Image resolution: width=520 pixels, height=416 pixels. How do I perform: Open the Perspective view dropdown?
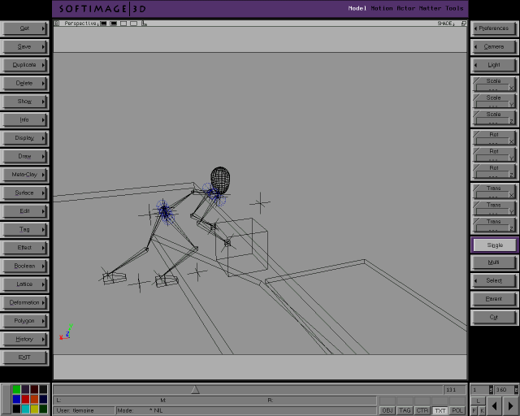80,24
